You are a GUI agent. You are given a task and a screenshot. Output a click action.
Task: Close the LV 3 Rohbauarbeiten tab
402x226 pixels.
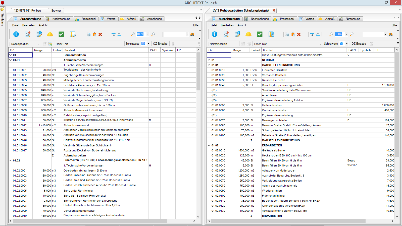point(274,10)
